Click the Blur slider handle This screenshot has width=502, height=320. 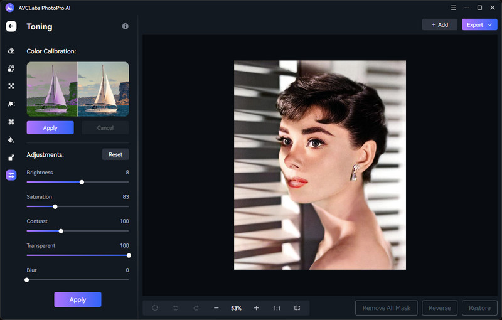pyautogui.click(x=27, y=280)
